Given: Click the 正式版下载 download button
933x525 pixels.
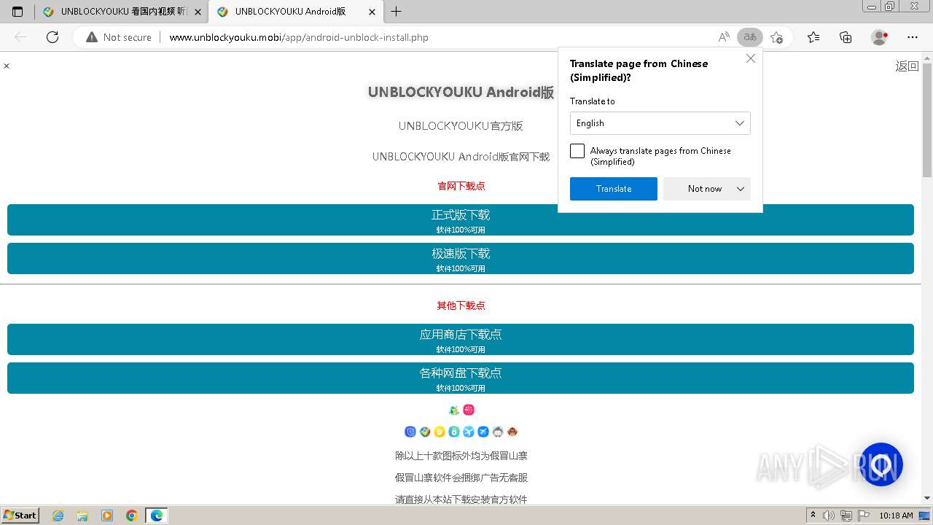Looking at the screenshot, I should point(461,219).
